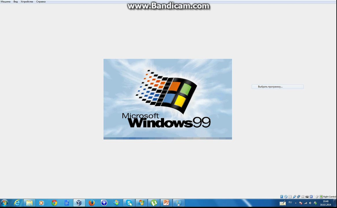Viewport: 337px width, 208px height.
Task: Switch to the VirtualBox taskbar icon
Action: pos(79,203)
